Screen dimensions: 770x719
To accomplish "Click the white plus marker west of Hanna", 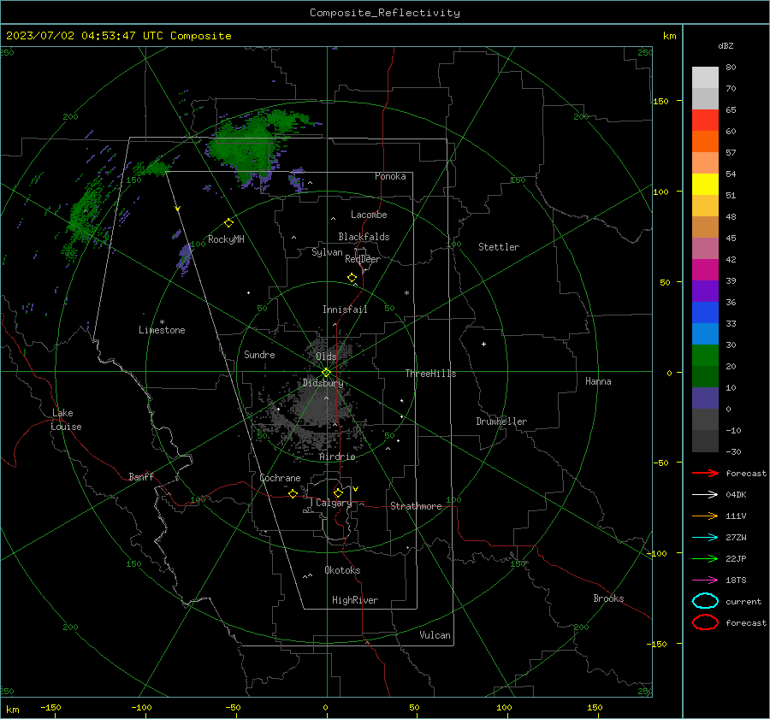I will pos(483,344).
